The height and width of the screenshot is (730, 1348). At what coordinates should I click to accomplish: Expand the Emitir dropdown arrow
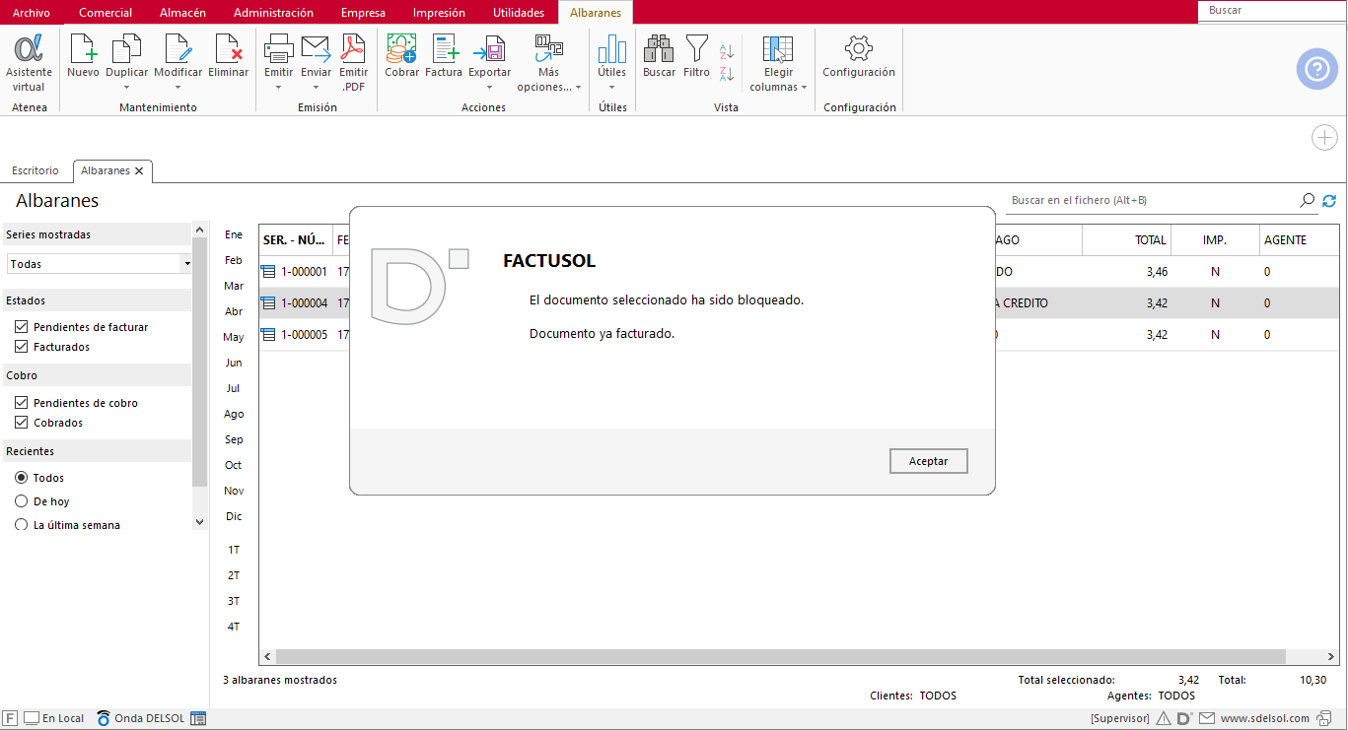pyautogui.click(x=278, y=87)
